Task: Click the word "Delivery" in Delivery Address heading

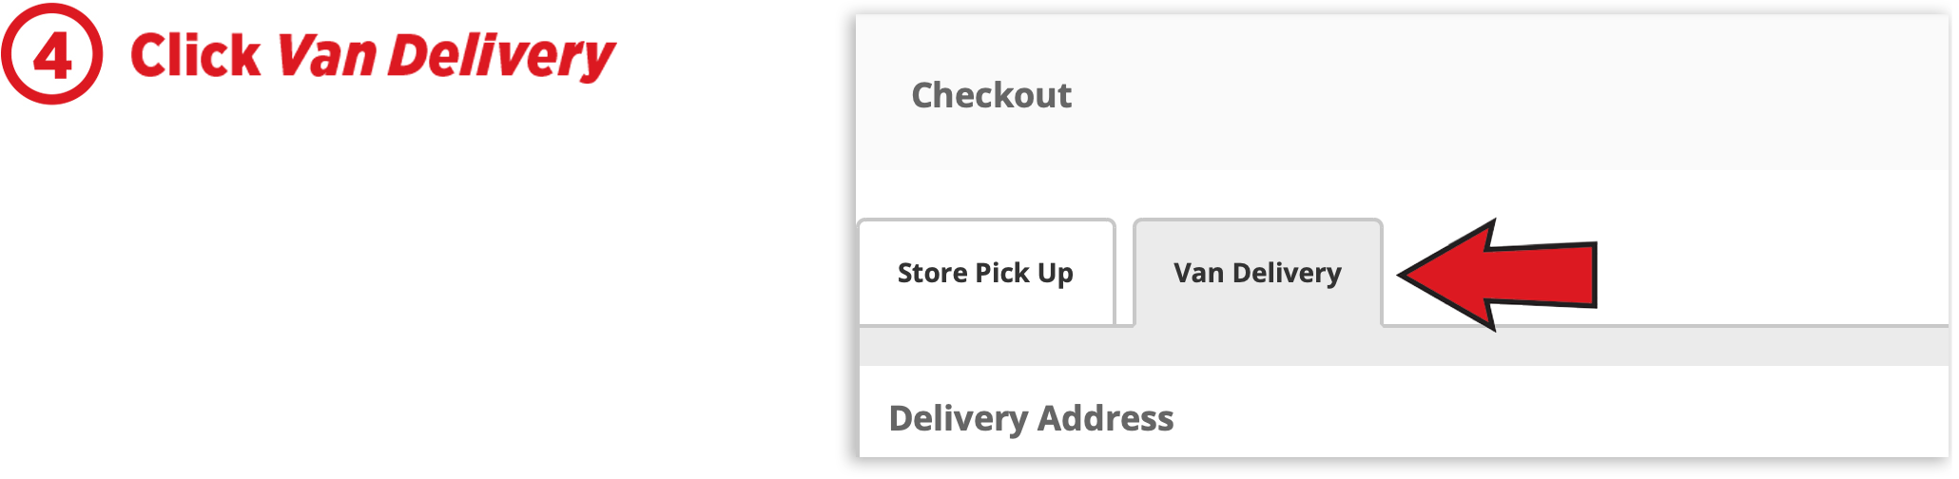Action: click(959, 418)
